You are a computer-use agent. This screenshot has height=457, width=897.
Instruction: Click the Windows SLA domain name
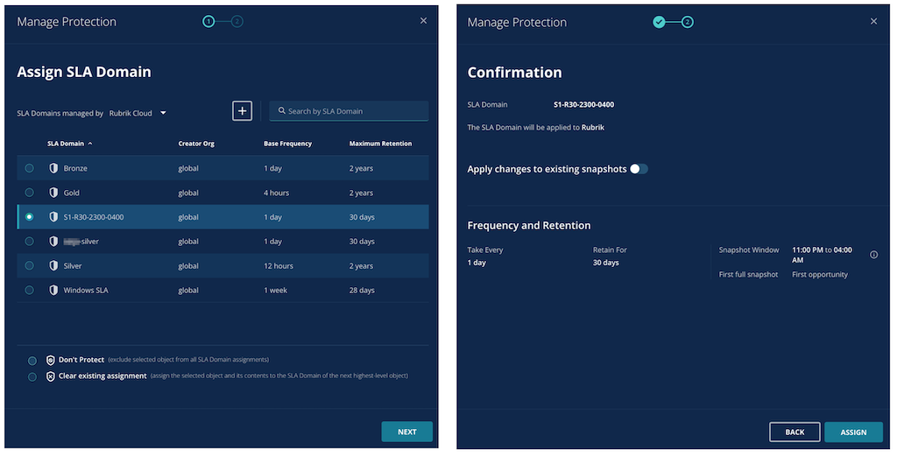pos(86,290)
